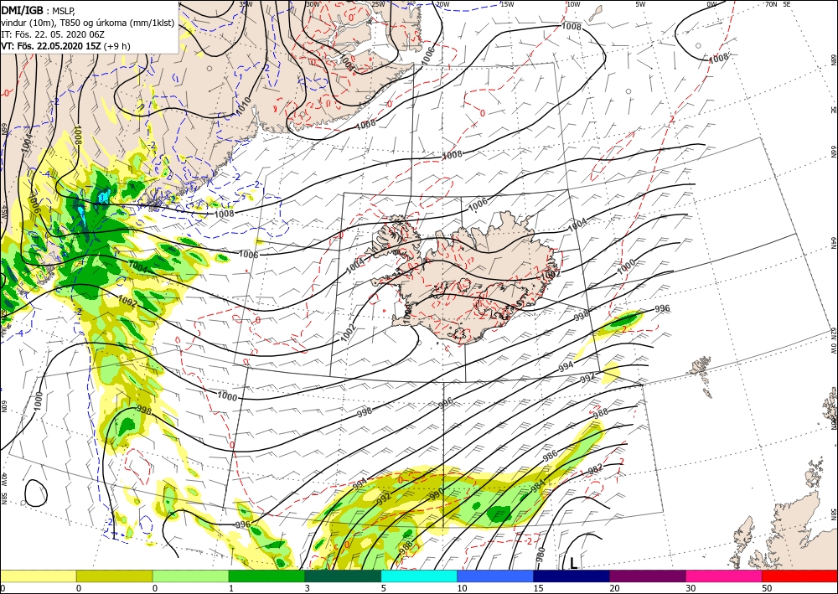Select the medium green legend swatch
The image size is (838, 594).
(x=266, y=576)
